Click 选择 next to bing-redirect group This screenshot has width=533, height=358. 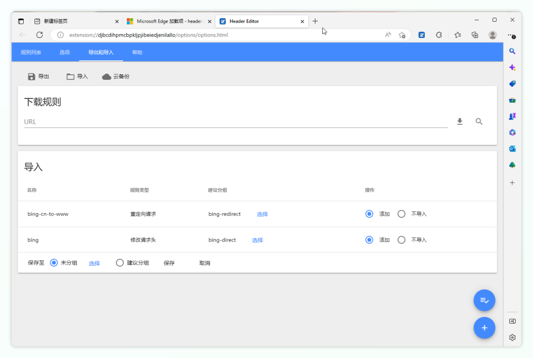(262, 214)
